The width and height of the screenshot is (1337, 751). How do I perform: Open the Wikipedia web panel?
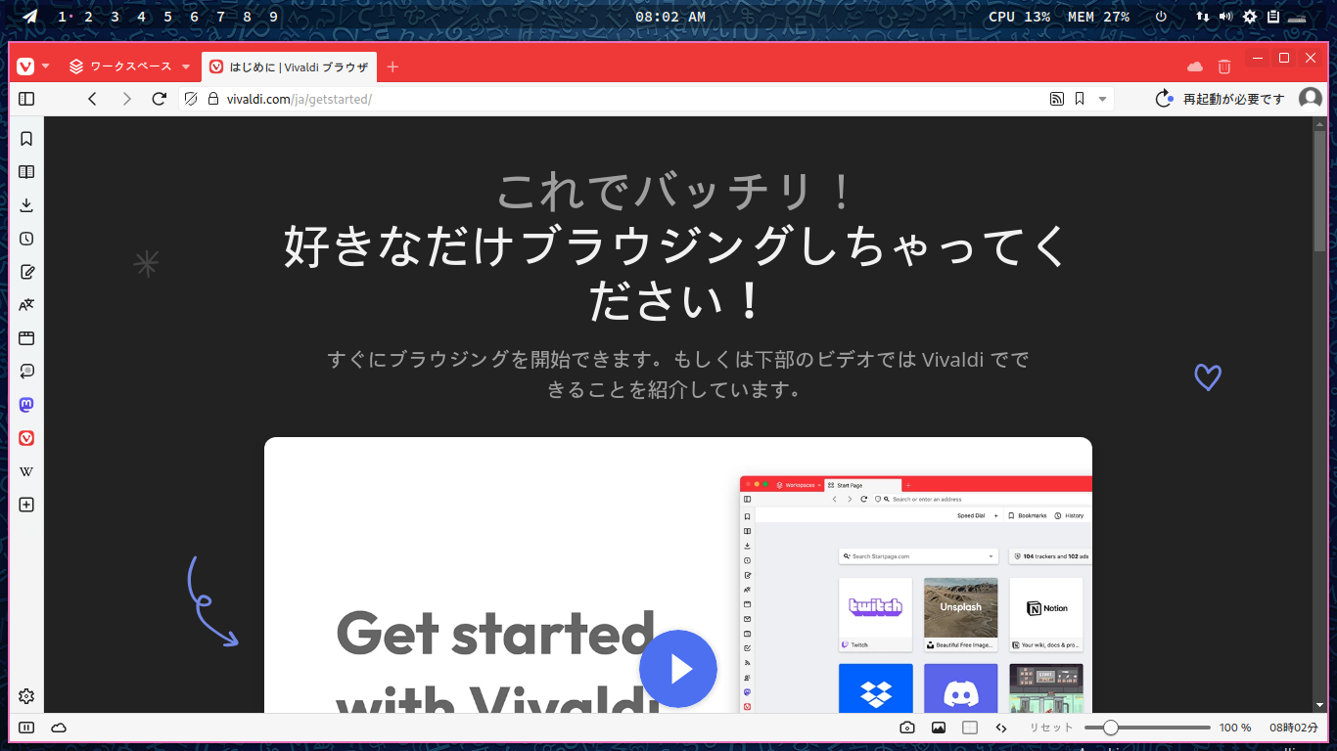26,471
